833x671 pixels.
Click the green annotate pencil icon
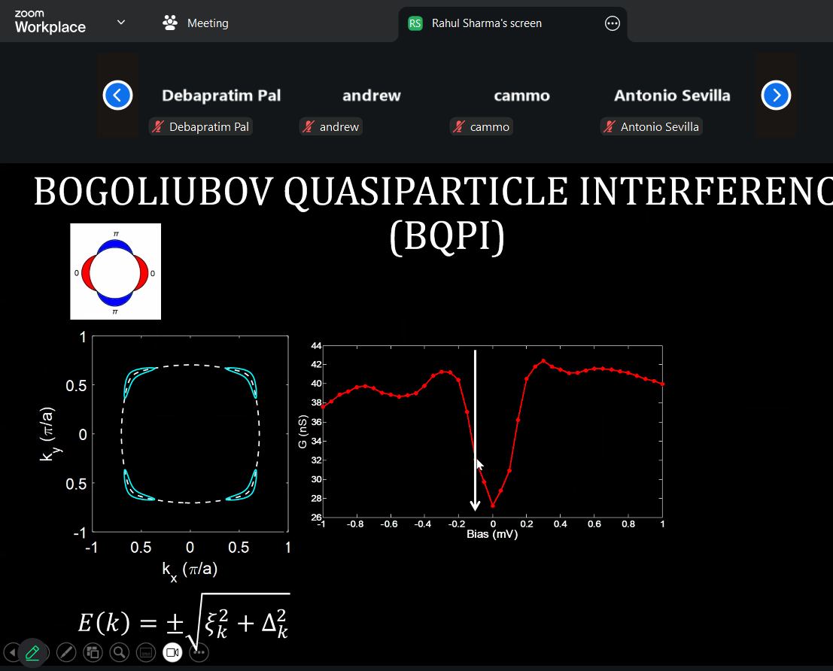(x=32, y=651)
